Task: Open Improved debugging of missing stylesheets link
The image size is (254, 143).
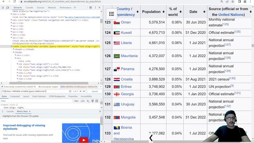Action: (24, 127)
